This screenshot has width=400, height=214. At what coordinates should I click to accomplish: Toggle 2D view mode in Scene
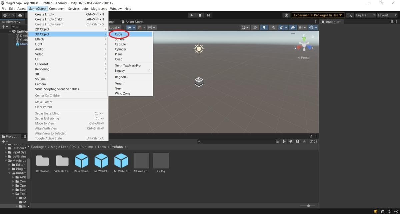click(255, 28)
